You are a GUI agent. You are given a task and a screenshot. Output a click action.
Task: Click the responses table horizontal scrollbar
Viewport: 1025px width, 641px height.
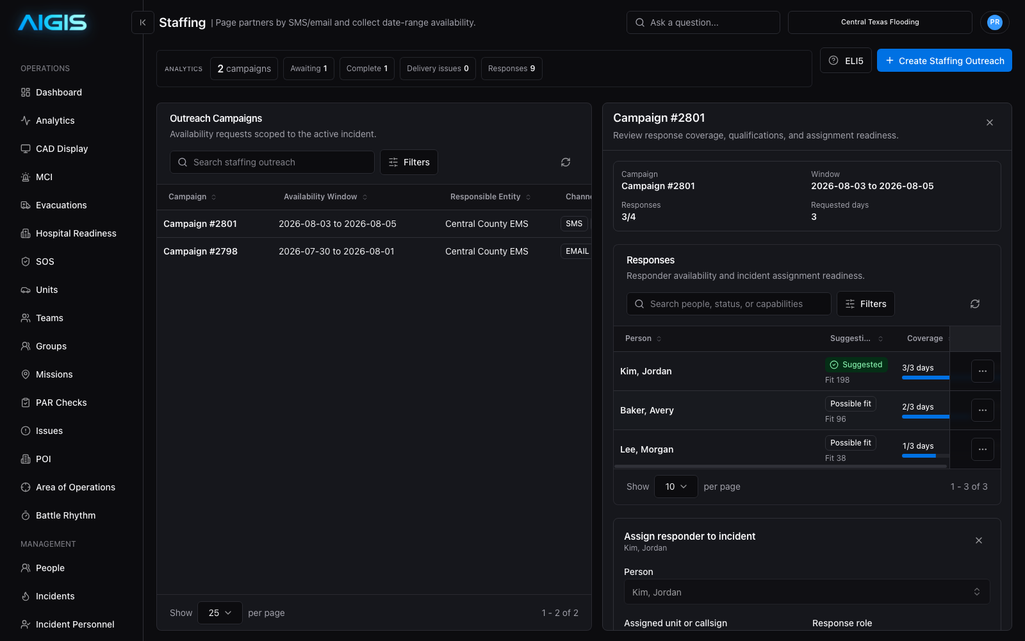780,467
